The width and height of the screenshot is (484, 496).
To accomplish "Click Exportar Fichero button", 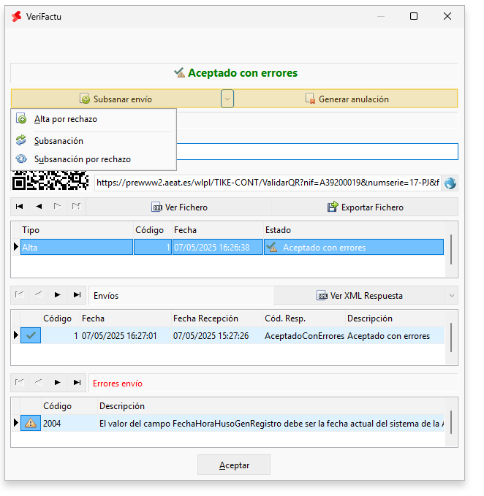I will (x=365, y=207).
